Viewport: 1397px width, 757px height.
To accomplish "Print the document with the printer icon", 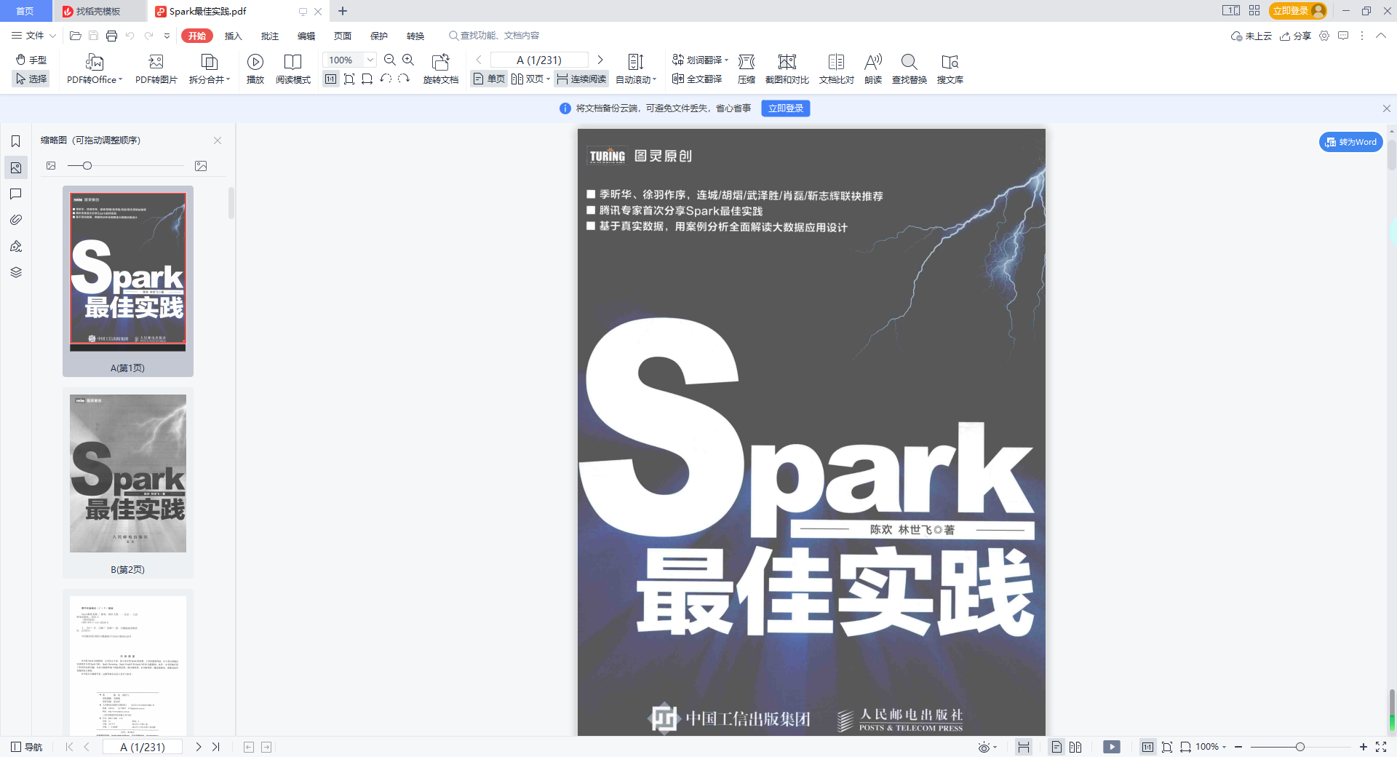I will pyautogui.click(x=111, y=36).
